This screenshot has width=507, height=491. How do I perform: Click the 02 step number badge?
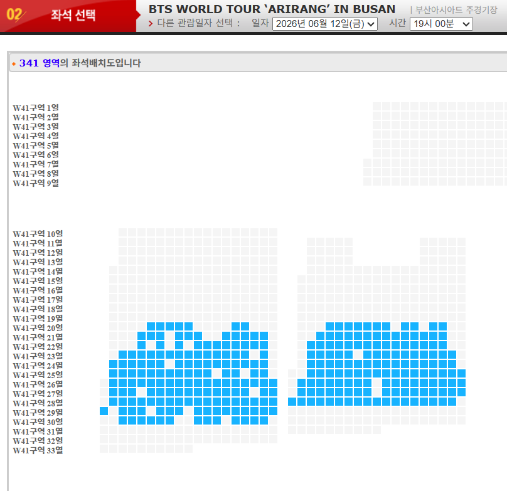[15, 14]
